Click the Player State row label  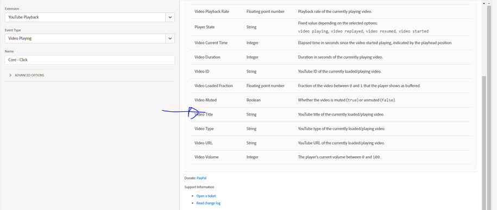[204, 27]
